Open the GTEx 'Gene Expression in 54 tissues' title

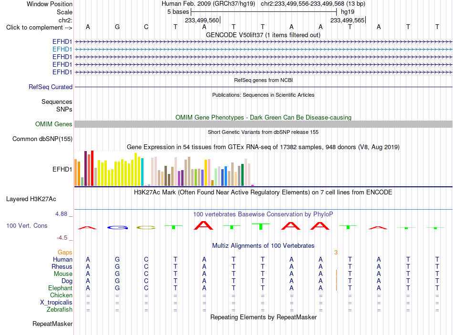point(263,147)
